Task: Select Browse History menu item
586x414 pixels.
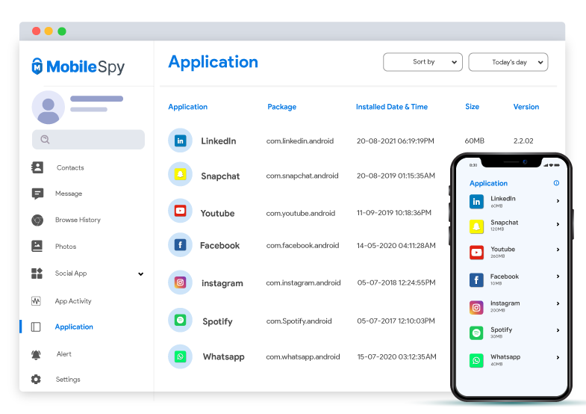Action: point(78,220)
